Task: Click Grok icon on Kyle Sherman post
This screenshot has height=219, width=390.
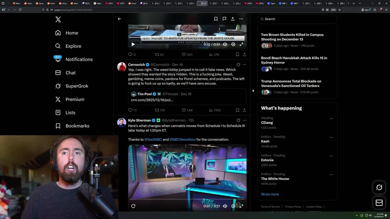Action: click(238, 120)
